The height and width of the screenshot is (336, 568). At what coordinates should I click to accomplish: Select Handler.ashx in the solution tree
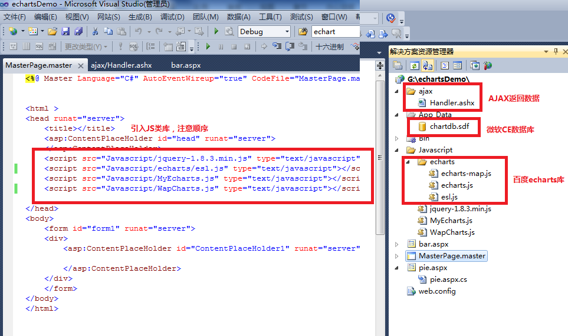(x=452, y=103)
